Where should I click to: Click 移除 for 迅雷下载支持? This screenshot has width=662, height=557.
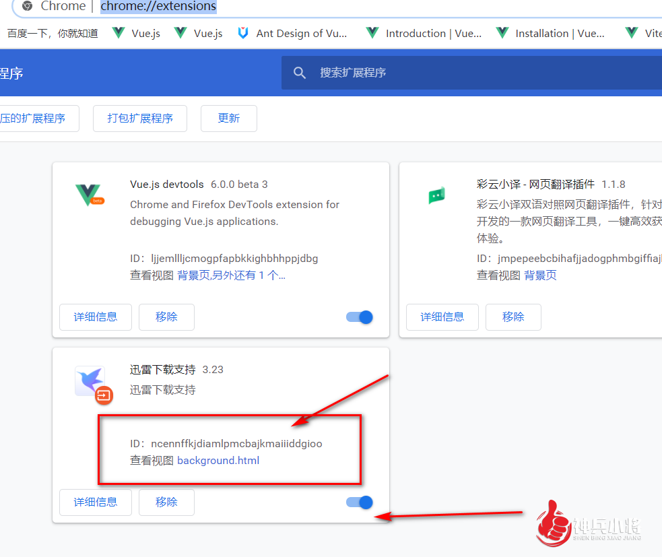click(x=166, y=502)
